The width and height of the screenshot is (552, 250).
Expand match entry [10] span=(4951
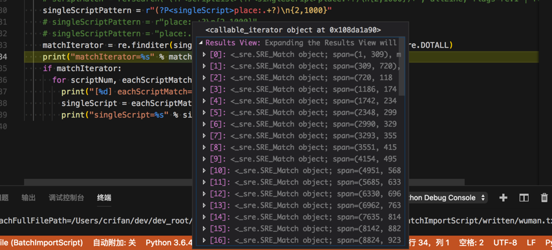(x=204, y=171)
